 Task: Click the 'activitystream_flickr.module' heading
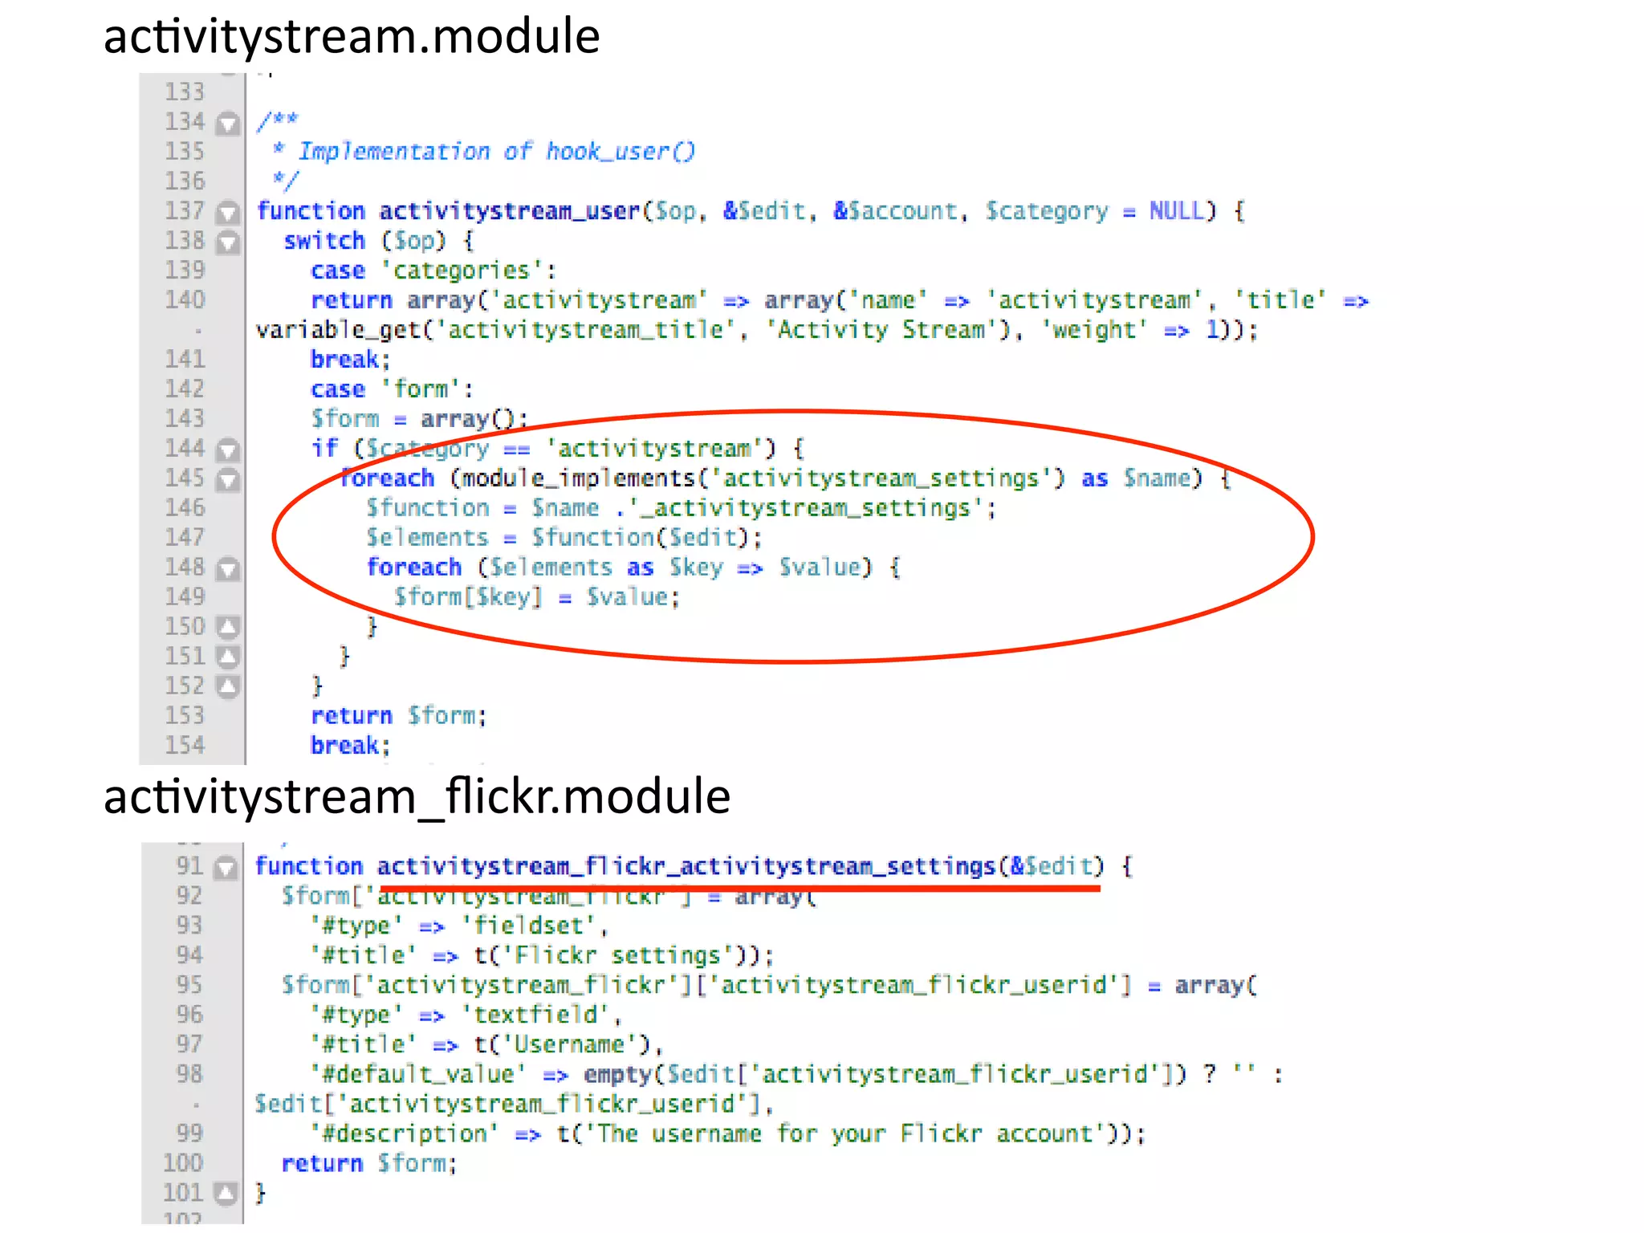click(x=417, y=797)
